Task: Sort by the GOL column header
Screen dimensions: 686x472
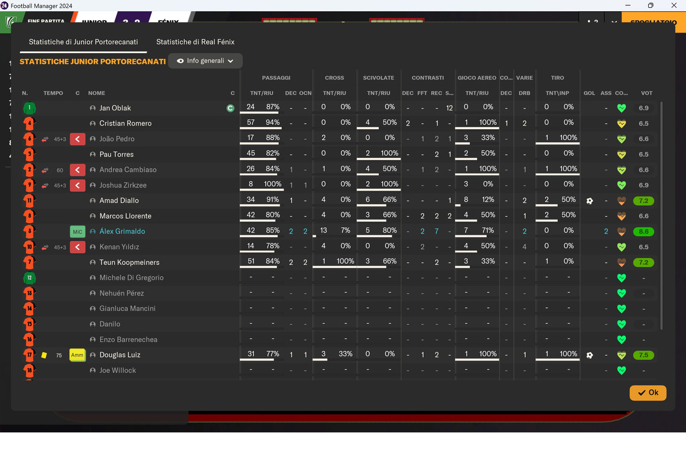Action: [589, 93]
